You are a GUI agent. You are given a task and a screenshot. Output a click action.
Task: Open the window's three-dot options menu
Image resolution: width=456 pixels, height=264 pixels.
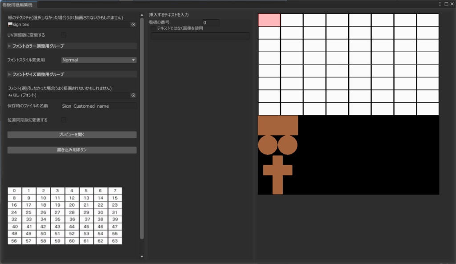(440, 4)
